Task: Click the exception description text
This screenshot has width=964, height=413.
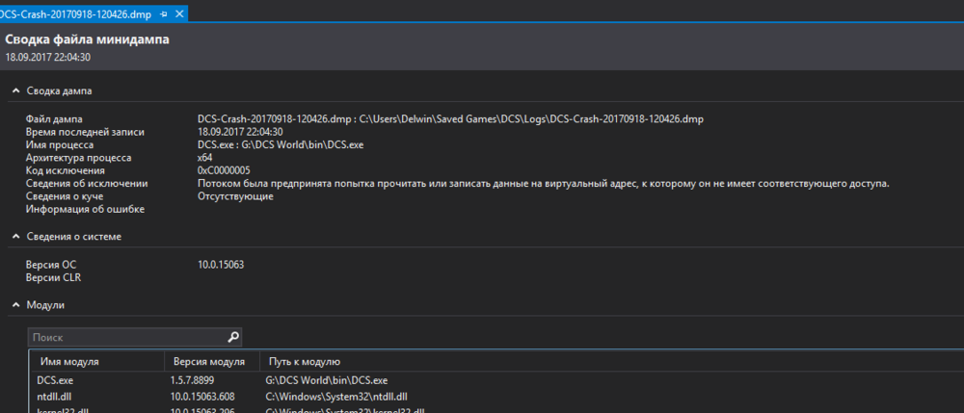Action: pyautogui.click(x=544, y=184)
